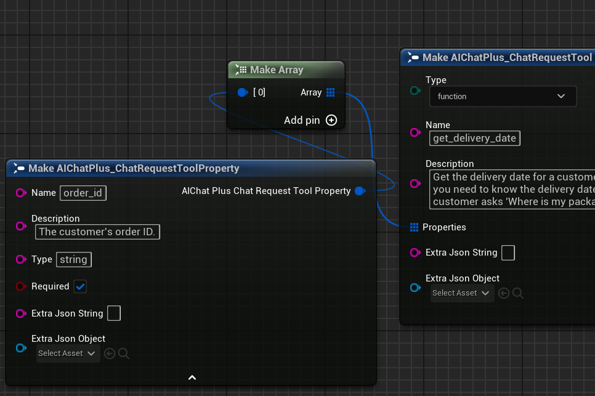Click the Extra Json String pin on the ChatRequestTool node
The image size is (595, 396).
(415, 253)
